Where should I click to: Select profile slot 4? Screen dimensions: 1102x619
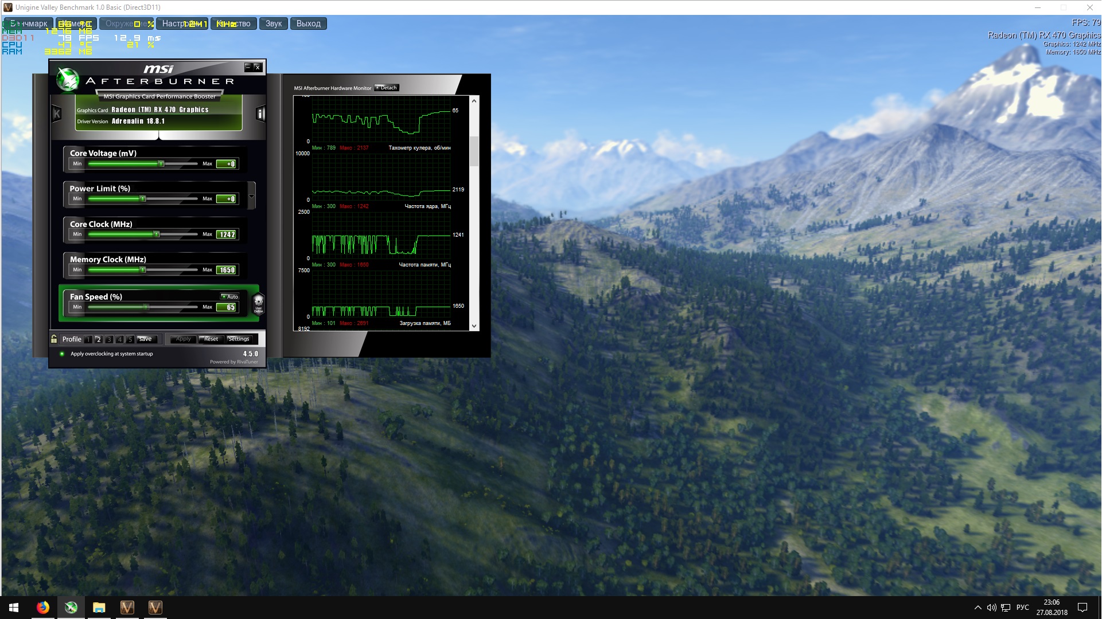pyautogui.click(x=119, y=339)
